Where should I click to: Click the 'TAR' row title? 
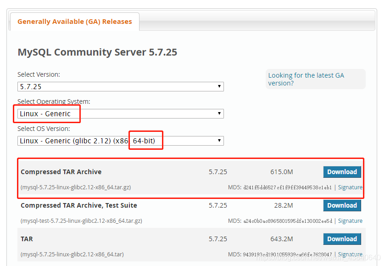click(27, 239)
